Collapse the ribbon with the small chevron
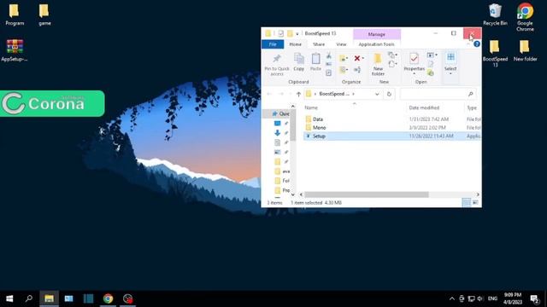The height and width of the screenshot is (307, 547). coord(468,44)
